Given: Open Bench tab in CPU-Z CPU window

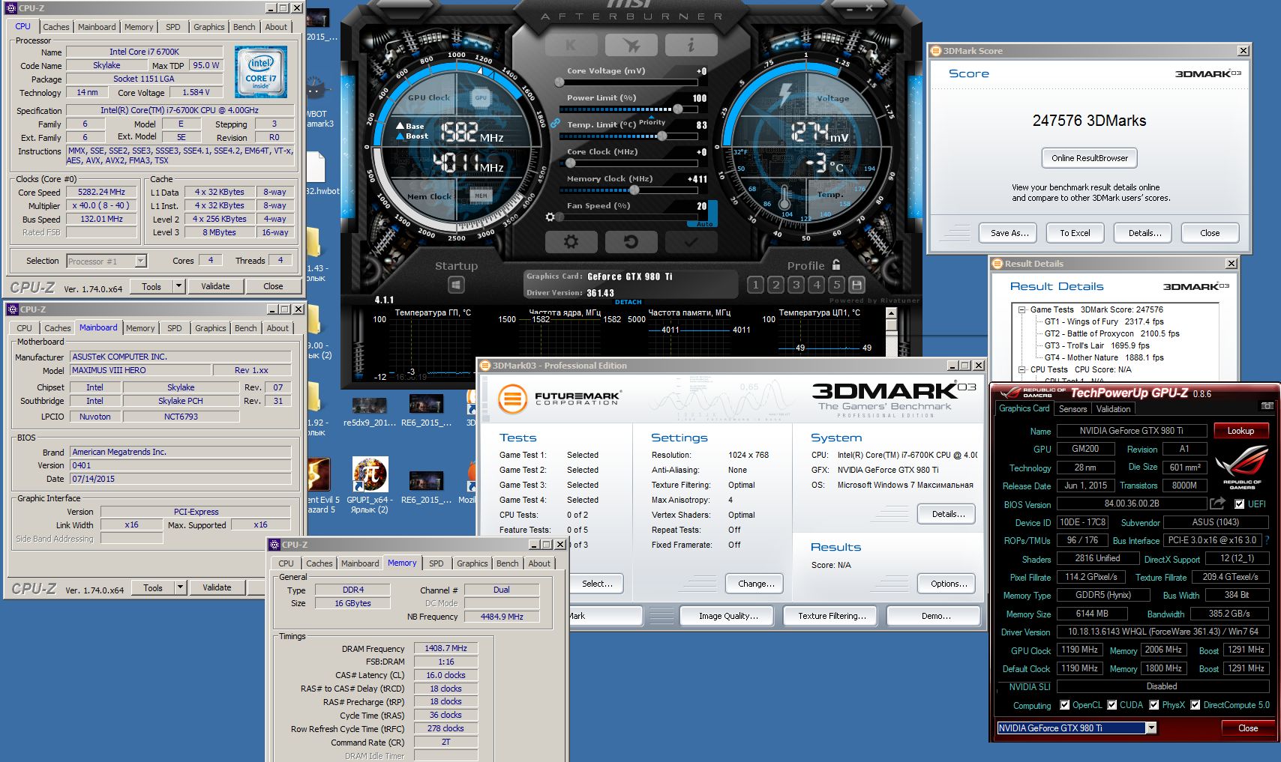Looking at the screenshot, I should [x=244, y=27].
